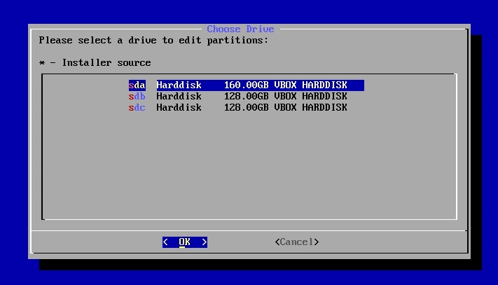Confirm drive selection with OK button

point(184,242)
